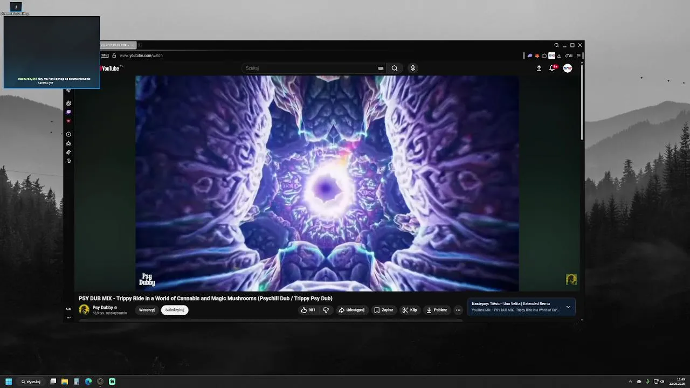690x388 pixels.
Task: Open the browser downloads icon in toolbar
Action: tap(559, 56)
